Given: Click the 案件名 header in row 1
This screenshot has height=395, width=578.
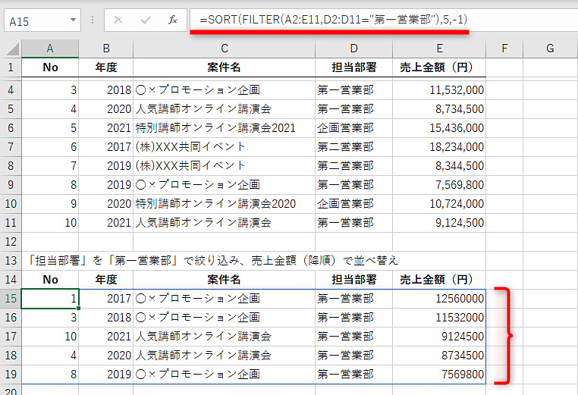Looking at the screenshot, I should click(x=224, y=67).
